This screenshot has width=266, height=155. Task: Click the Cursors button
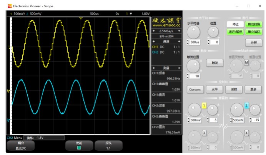click(195, 89)
